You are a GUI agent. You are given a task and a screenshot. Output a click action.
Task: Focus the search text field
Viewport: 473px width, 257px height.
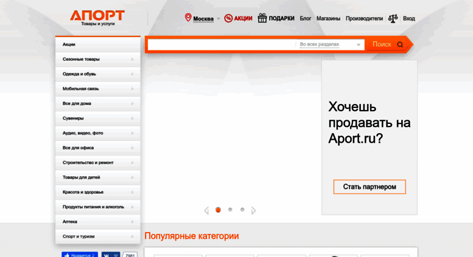click(222, 44)
